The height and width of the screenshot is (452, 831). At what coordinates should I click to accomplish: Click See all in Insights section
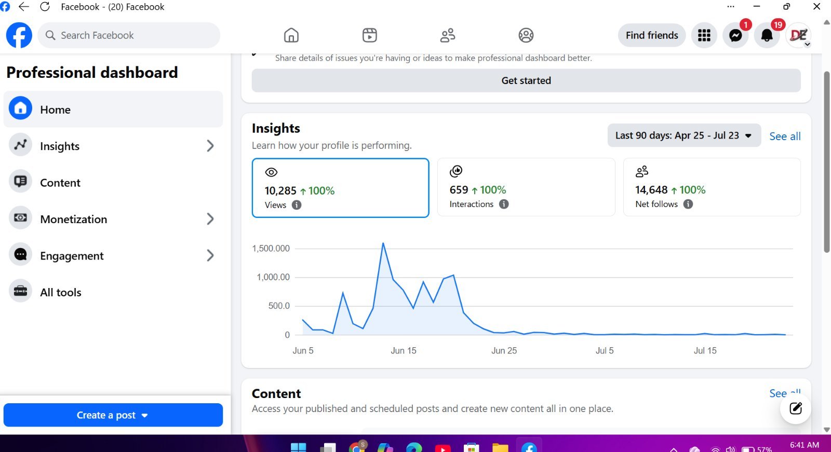785,136
